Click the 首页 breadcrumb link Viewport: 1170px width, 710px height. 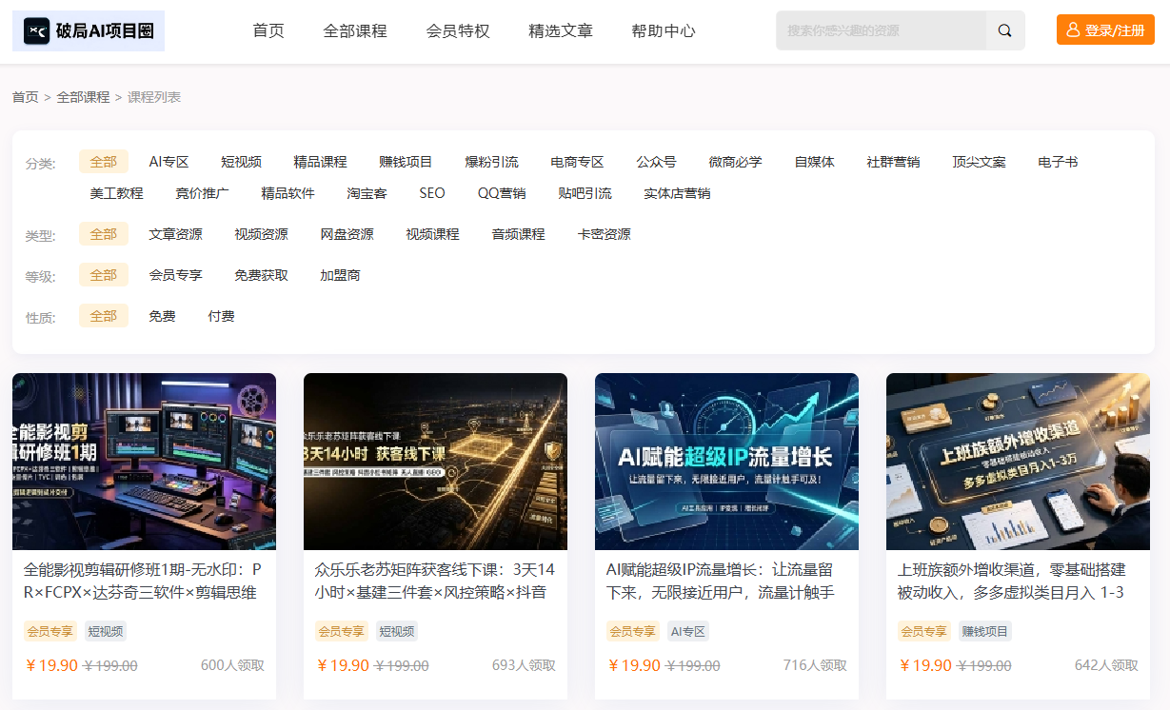coord(26,97)
